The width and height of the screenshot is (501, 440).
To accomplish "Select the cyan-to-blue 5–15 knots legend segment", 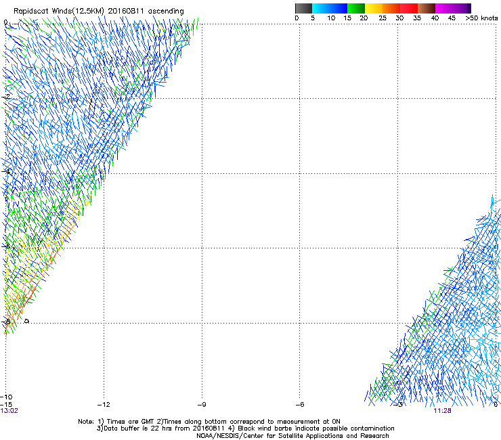I will (x=330, y=8).
